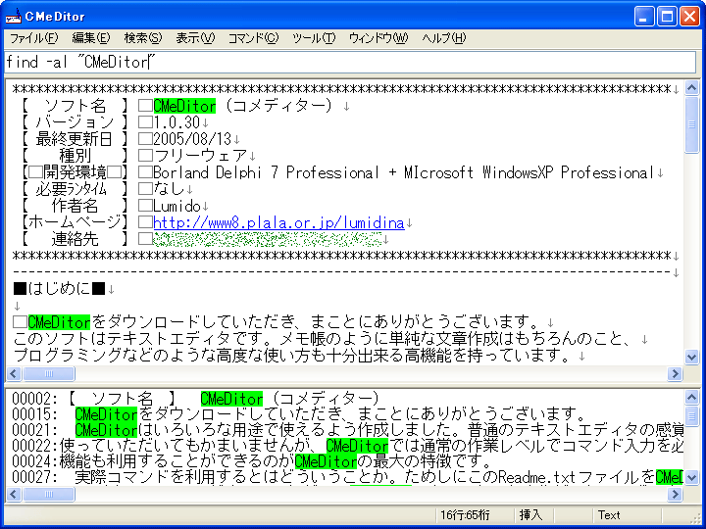706x529 pixels.
Task: Click the なし runtime text
Action: click(169, 189)
